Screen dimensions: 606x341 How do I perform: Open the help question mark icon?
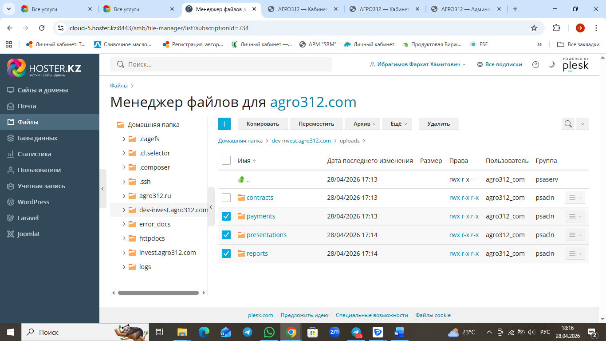[535, 64]
